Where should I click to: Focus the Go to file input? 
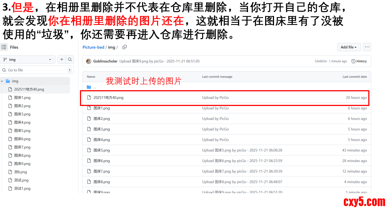click(x=37, y=70)
